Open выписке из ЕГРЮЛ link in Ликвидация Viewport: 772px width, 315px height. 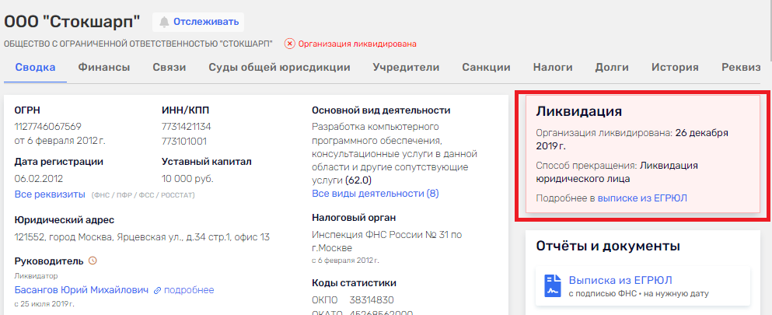tap(642, 198)
